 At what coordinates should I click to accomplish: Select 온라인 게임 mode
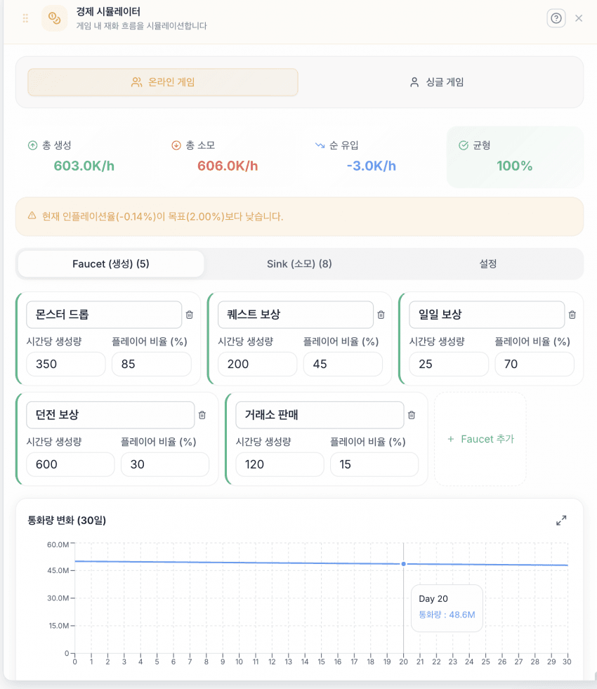(163, 82)
